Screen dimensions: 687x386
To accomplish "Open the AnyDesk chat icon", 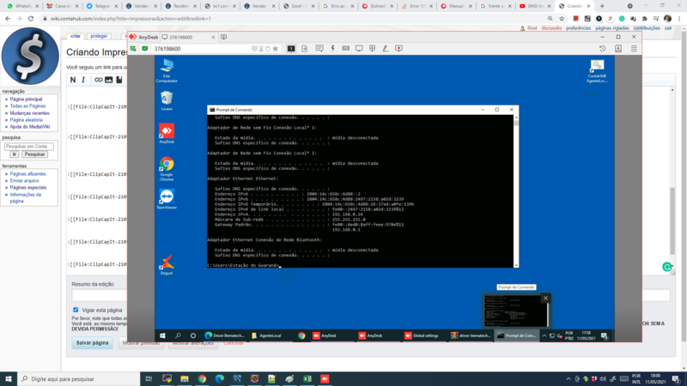I will [x=319, y=49].
